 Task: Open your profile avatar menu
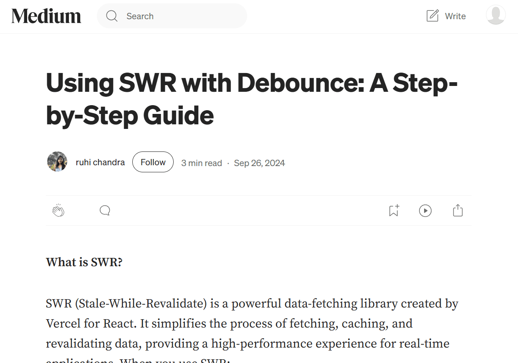point(495,15)
